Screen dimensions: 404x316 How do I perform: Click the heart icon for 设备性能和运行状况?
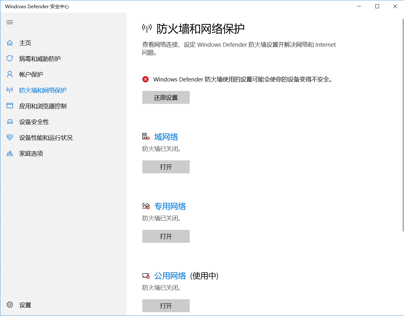coord(10,137)
